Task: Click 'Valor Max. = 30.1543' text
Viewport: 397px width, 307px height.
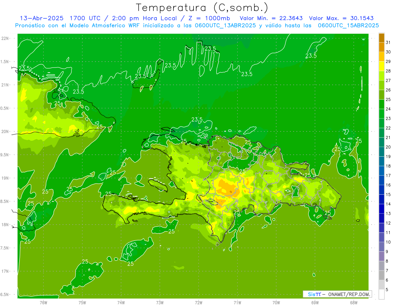Action: [341, 18]
